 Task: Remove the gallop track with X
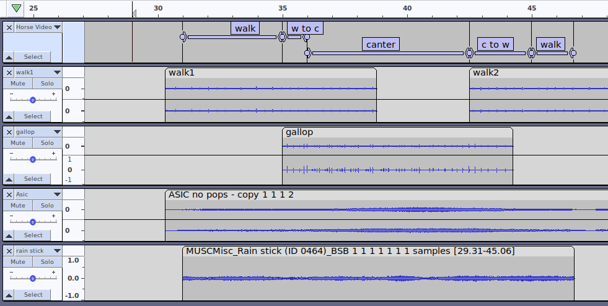(x=9, y=132)
